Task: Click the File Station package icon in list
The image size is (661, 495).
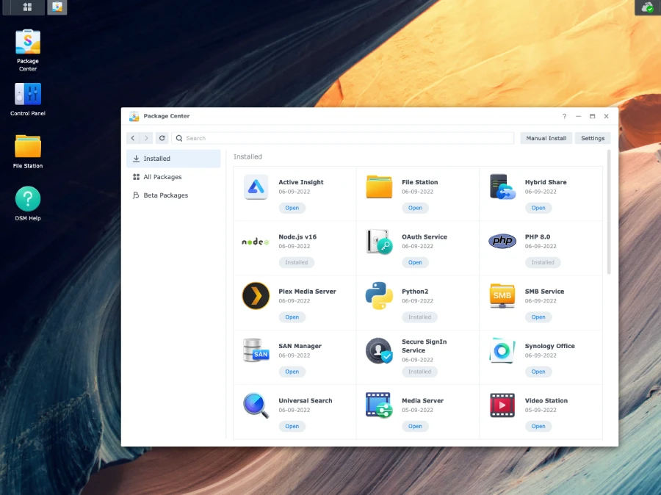Action: point(379,187)
